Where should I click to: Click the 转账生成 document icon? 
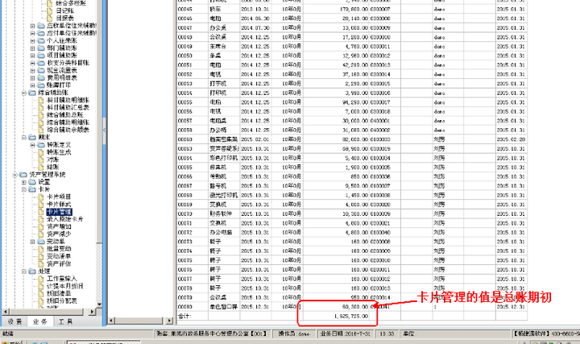click(41, 152)
